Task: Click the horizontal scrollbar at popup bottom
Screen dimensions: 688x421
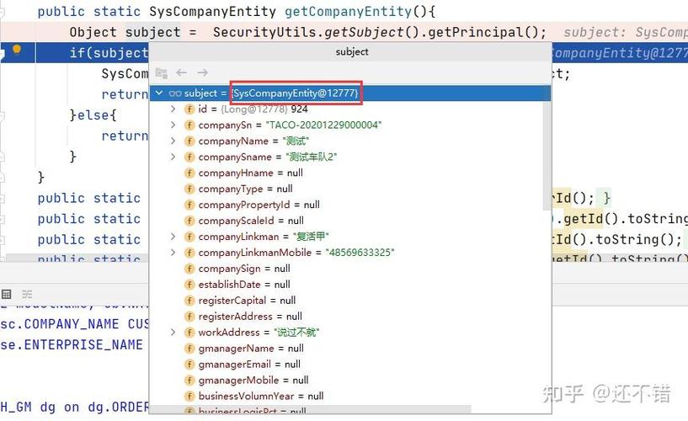Action: [312, 409]
